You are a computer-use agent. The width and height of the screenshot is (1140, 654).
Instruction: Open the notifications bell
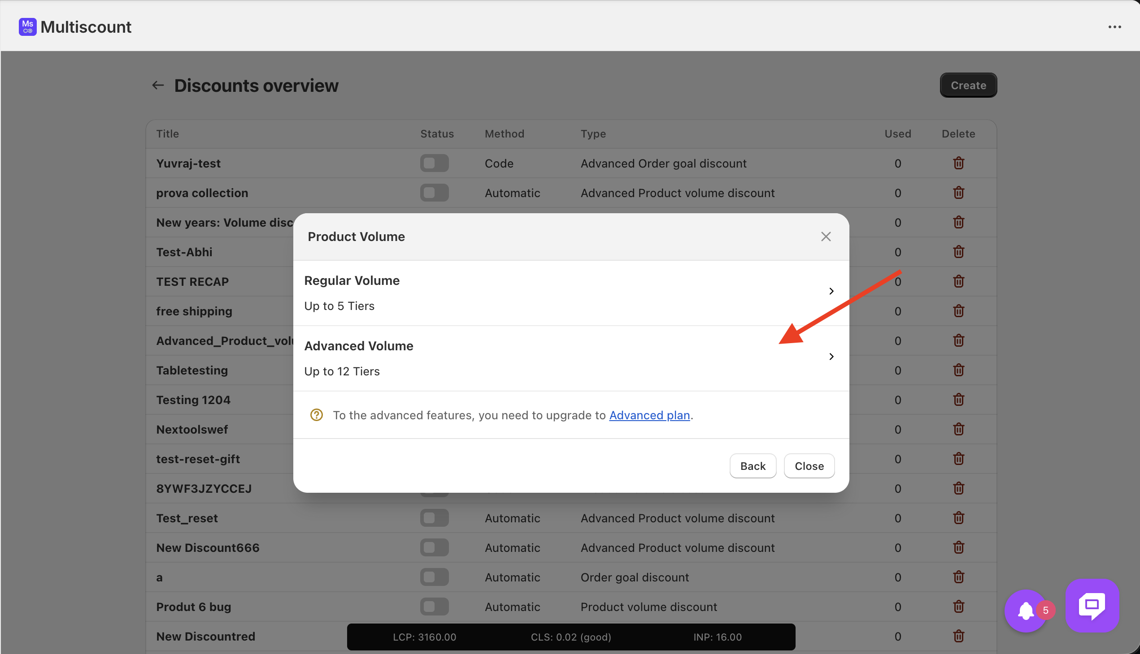click(x=1026, y=611)
